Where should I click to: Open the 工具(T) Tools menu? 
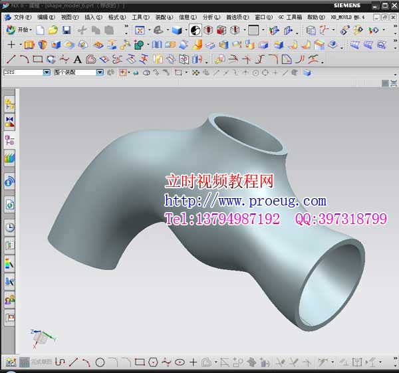[x=140, y=17]
